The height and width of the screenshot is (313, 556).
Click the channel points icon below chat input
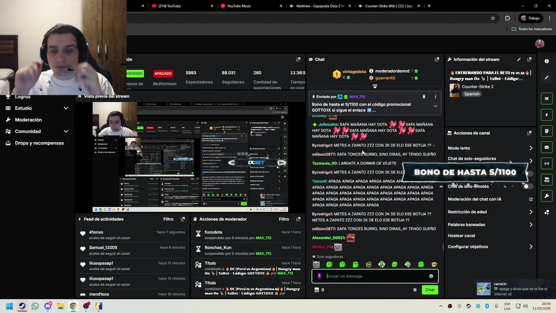tap(317, 290)
